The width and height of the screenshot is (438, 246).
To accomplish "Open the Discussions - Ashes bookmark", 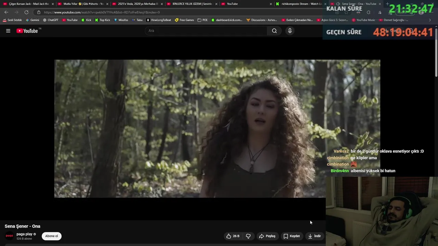I will [262, 20].
